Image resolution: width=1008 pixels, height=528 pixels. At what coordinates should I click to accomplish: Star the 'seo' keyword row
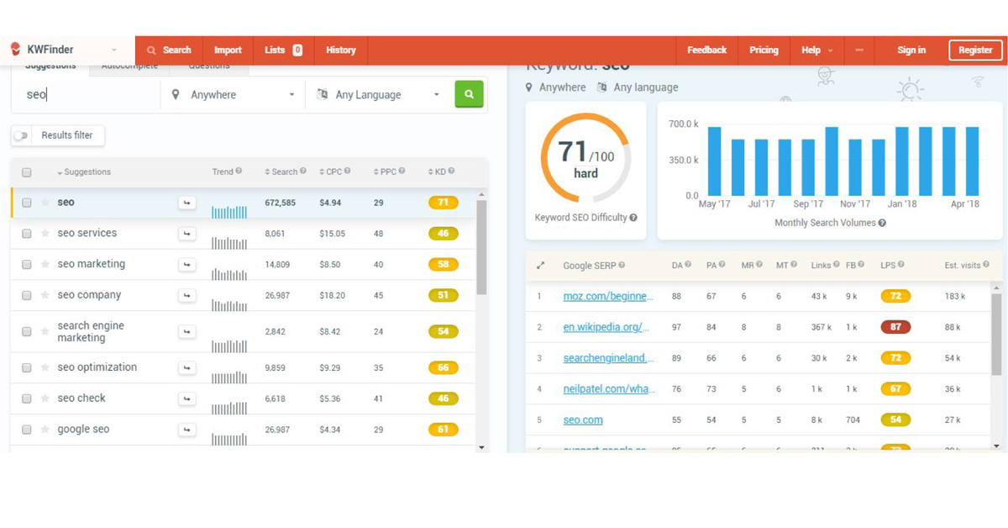[x=45, y=203]
